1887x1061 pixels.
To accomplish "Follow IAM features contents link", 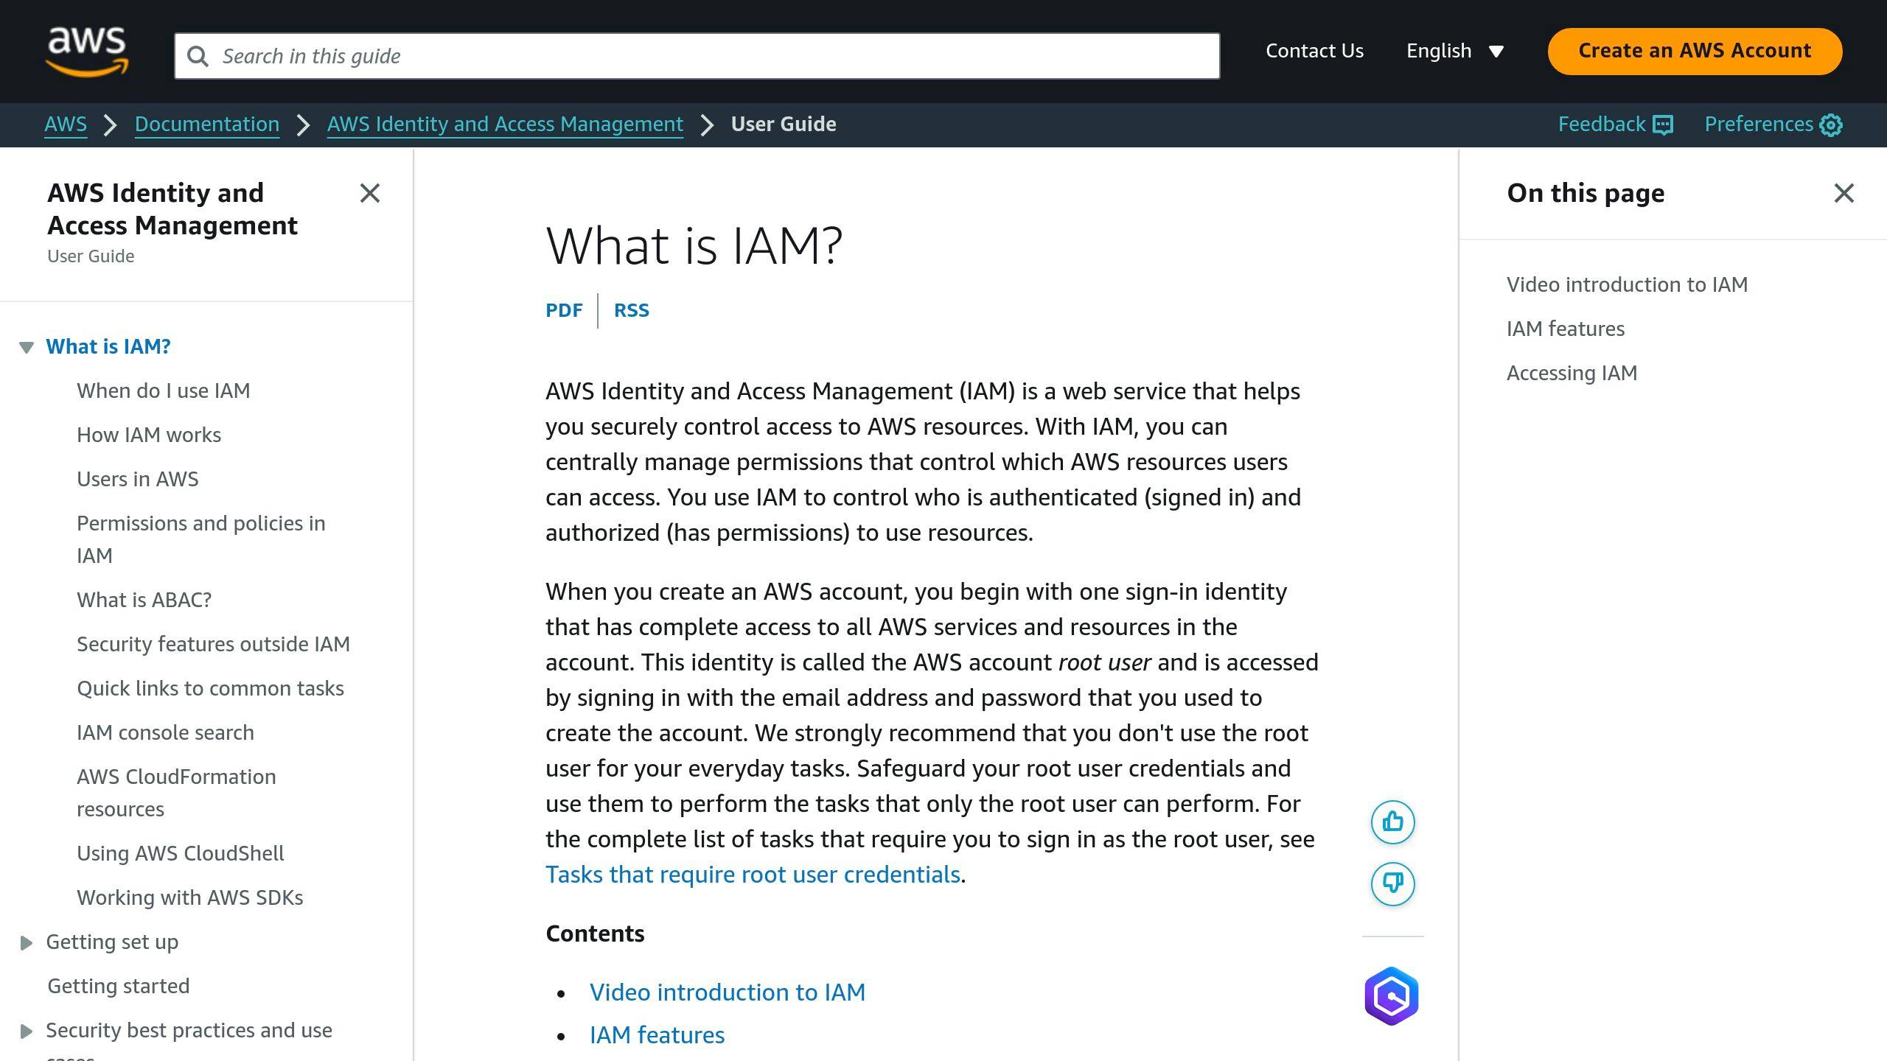I will (658, 1035).
